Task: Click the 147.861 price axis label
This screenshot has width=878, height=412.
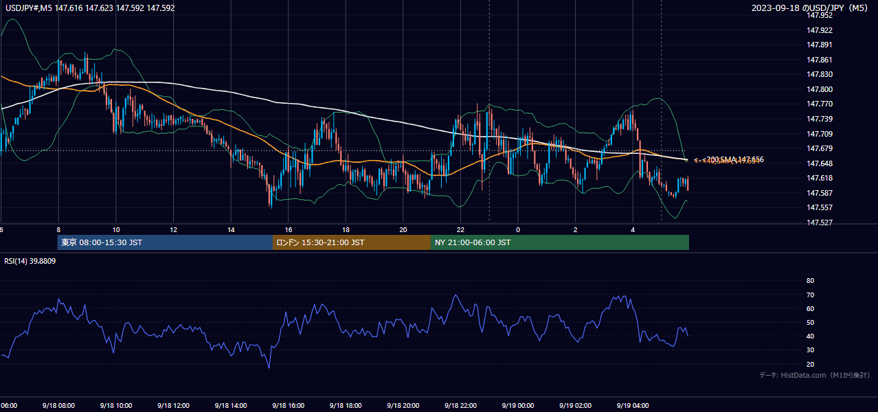Action: point(820,60)
